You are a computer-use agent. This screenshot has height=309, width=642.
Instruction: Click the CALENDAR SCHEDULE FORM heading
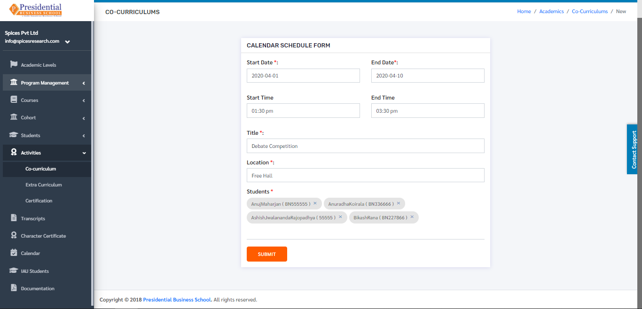pyautogui.click(x=289, y=46)
